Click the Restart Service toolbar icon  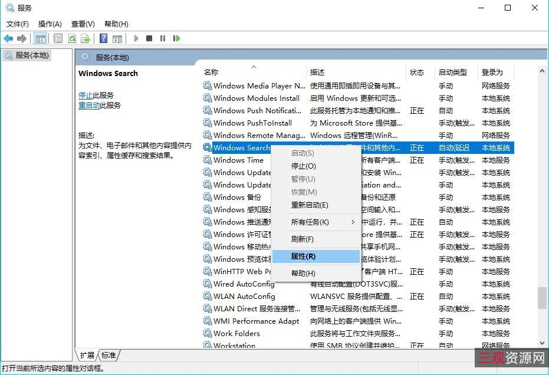click(177, 38)
